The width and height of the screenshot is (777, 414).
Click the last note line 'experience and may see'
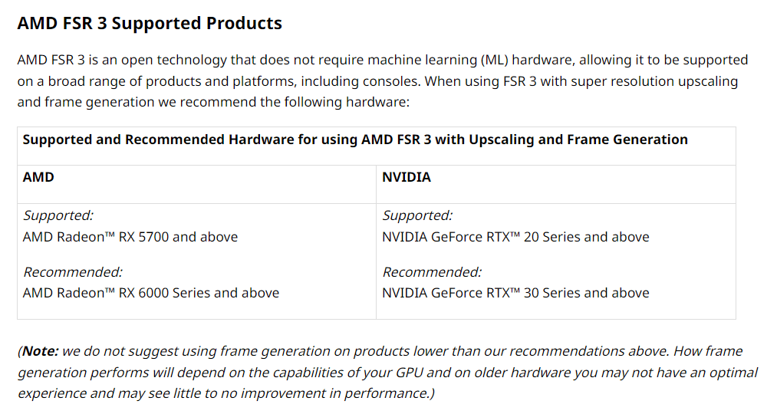(226, 393)
